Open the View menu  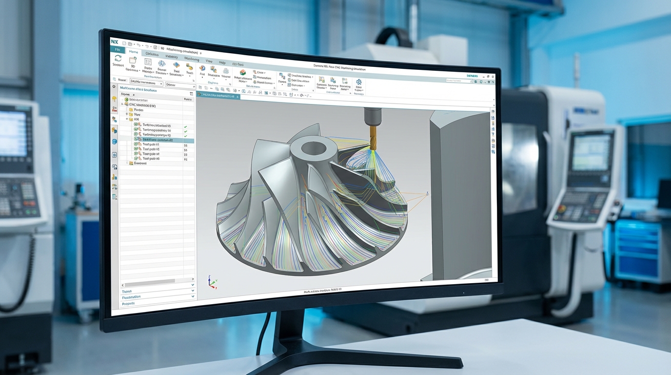(209, 61)
